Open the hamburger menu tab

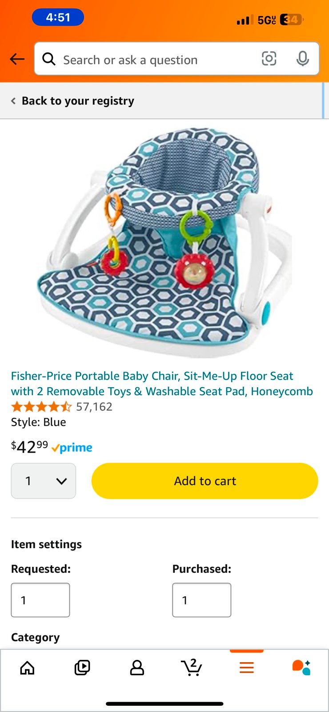247,667
